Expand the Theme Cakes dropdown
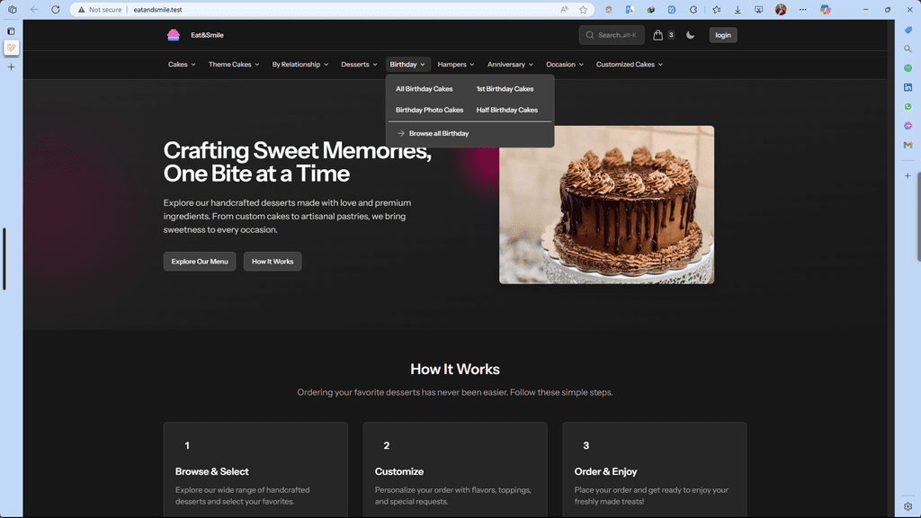This screenshot has width=921, height=518. pos(234,64)
